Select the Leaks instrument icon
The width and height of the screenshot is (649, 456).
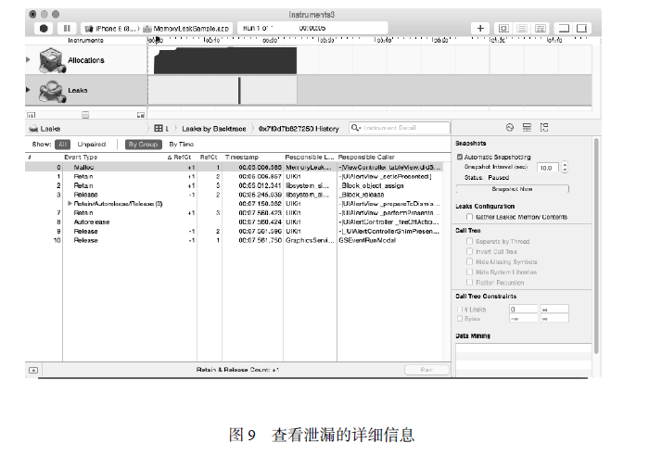point(49,91)
